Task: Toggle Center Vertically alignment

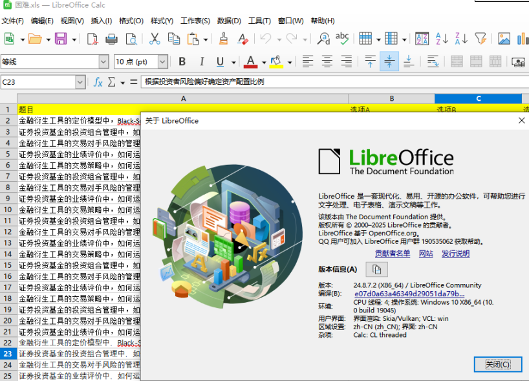Action: [389, 61]
